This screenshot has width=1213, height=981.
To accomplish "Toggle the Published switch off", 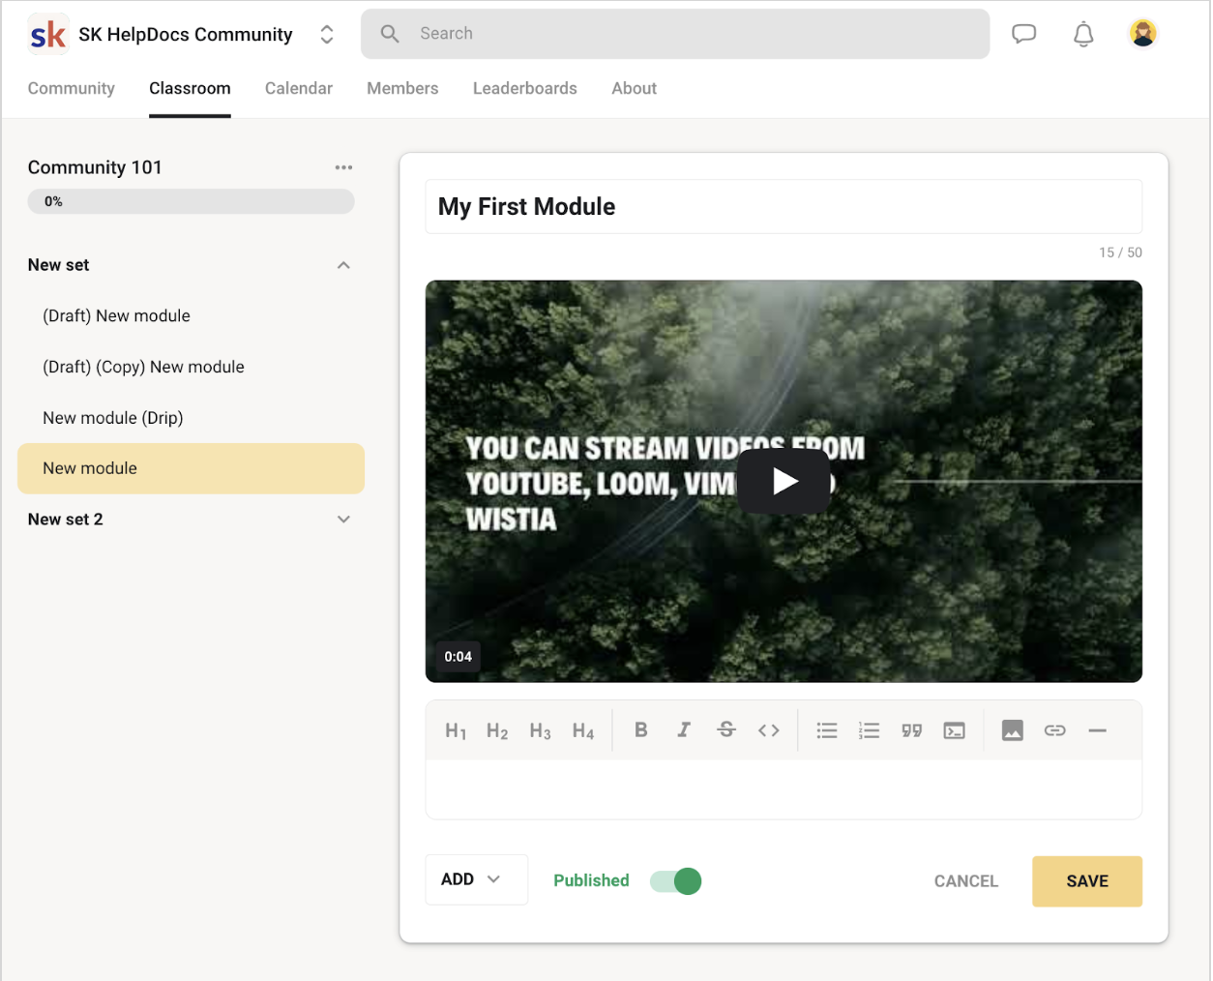I will [x=675, y=881].
